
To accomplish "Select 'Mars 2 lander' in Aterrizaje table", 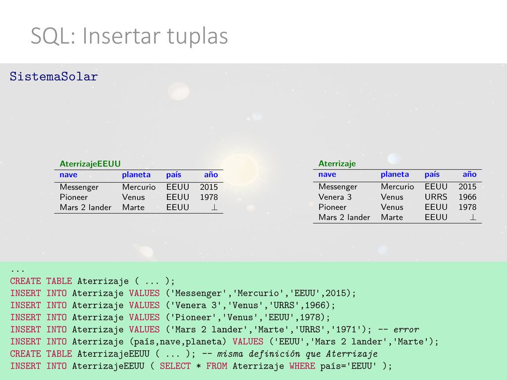I will point(344,218).
